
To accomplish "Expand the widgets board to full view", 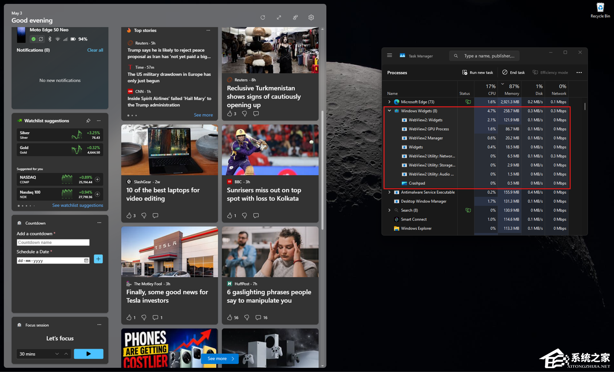I will coord(279,17).
